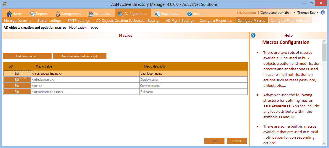Open the Registration tab
The width and height of the screenshot is (329, 148).
coord(170,14)
